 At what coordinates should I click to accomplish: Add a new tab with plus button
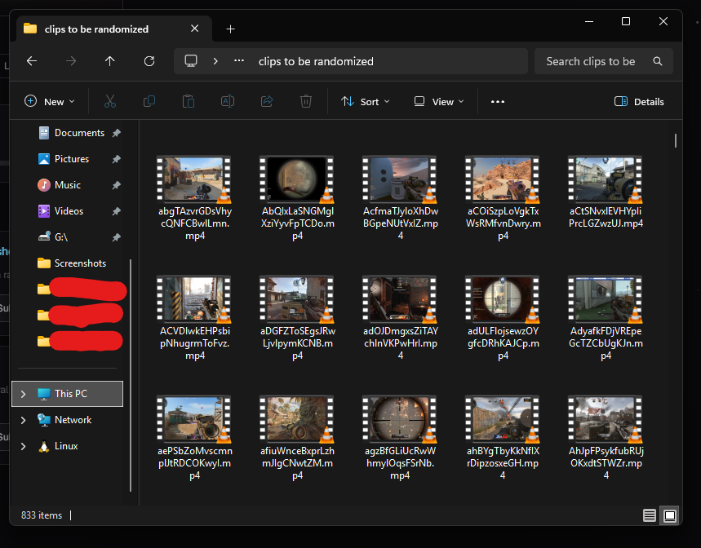point(230,29)
